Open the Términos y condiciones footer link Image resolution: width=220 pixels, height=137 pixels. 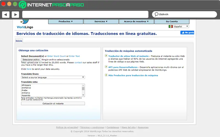pos(92,127)
